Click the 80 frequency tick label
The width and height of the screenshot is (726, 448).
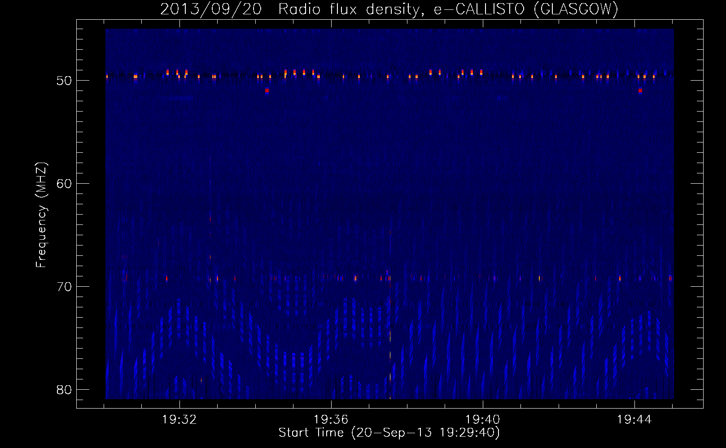pos(64,390)
